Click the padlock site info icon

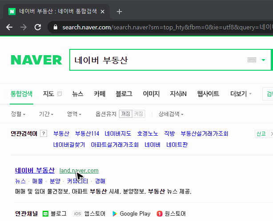pos(56,27)
